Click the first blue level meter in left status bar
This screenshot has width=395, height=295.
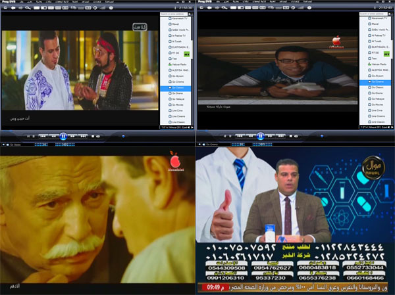[41, 145]
